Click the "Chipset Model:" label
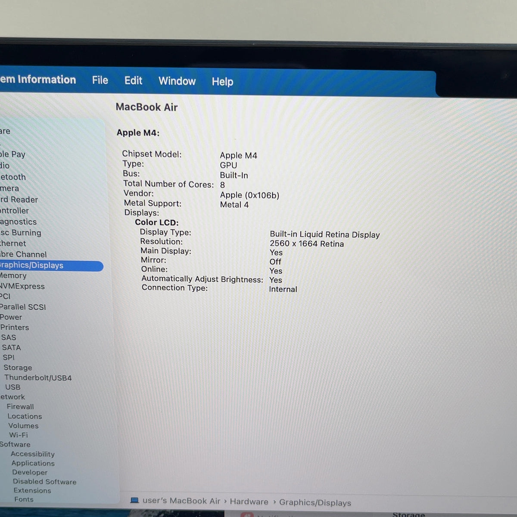 (x=152, y=154)
